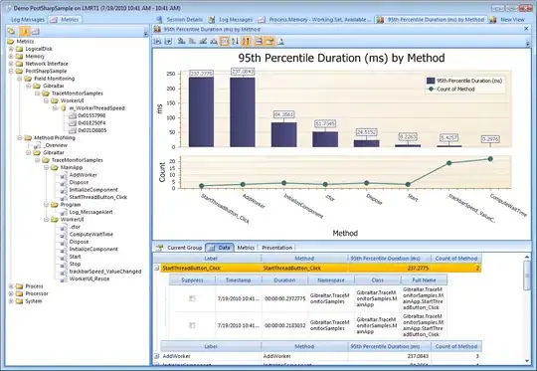Check Suppress box for 00:00:00.2183032 row
This screenshot has width=537, height=371.
[x=192, y=325]
